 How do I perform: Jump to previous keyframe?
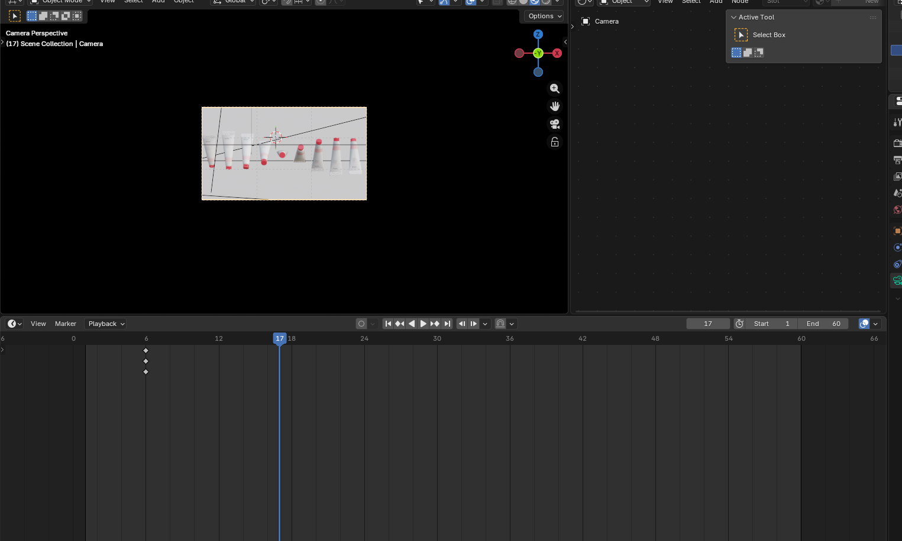point(400,324)
